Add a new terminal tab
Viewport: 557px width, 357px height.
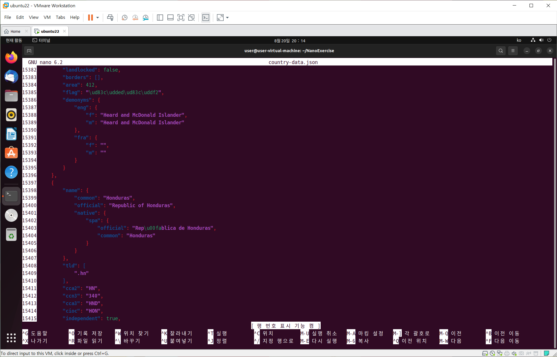click(29, 51)
